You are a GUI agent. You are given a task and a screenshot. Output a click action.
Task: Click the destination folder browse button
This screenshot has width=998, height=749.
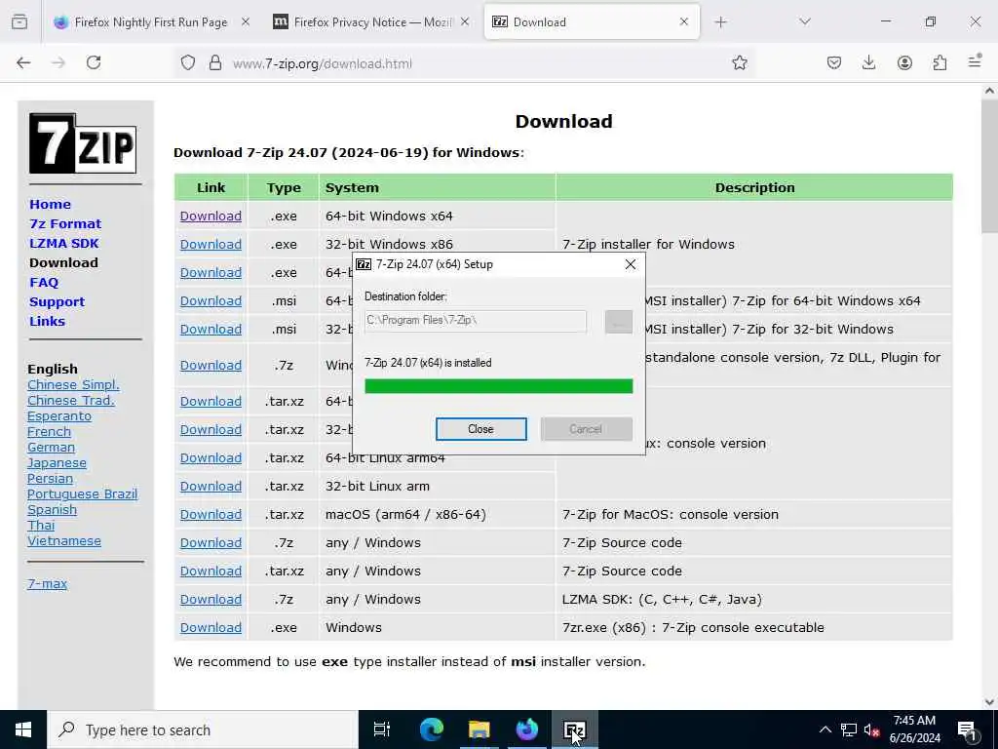click(x=619, y=322)
